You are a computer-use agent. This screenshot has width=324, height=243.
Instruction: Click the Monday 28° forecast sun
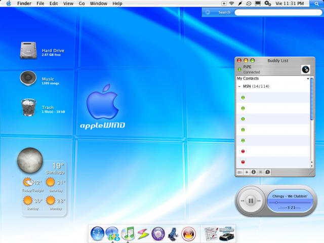point(50,200)
